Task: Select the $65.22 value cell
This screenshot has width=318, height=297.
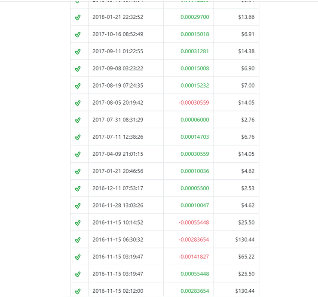Action: click(246, 257)
